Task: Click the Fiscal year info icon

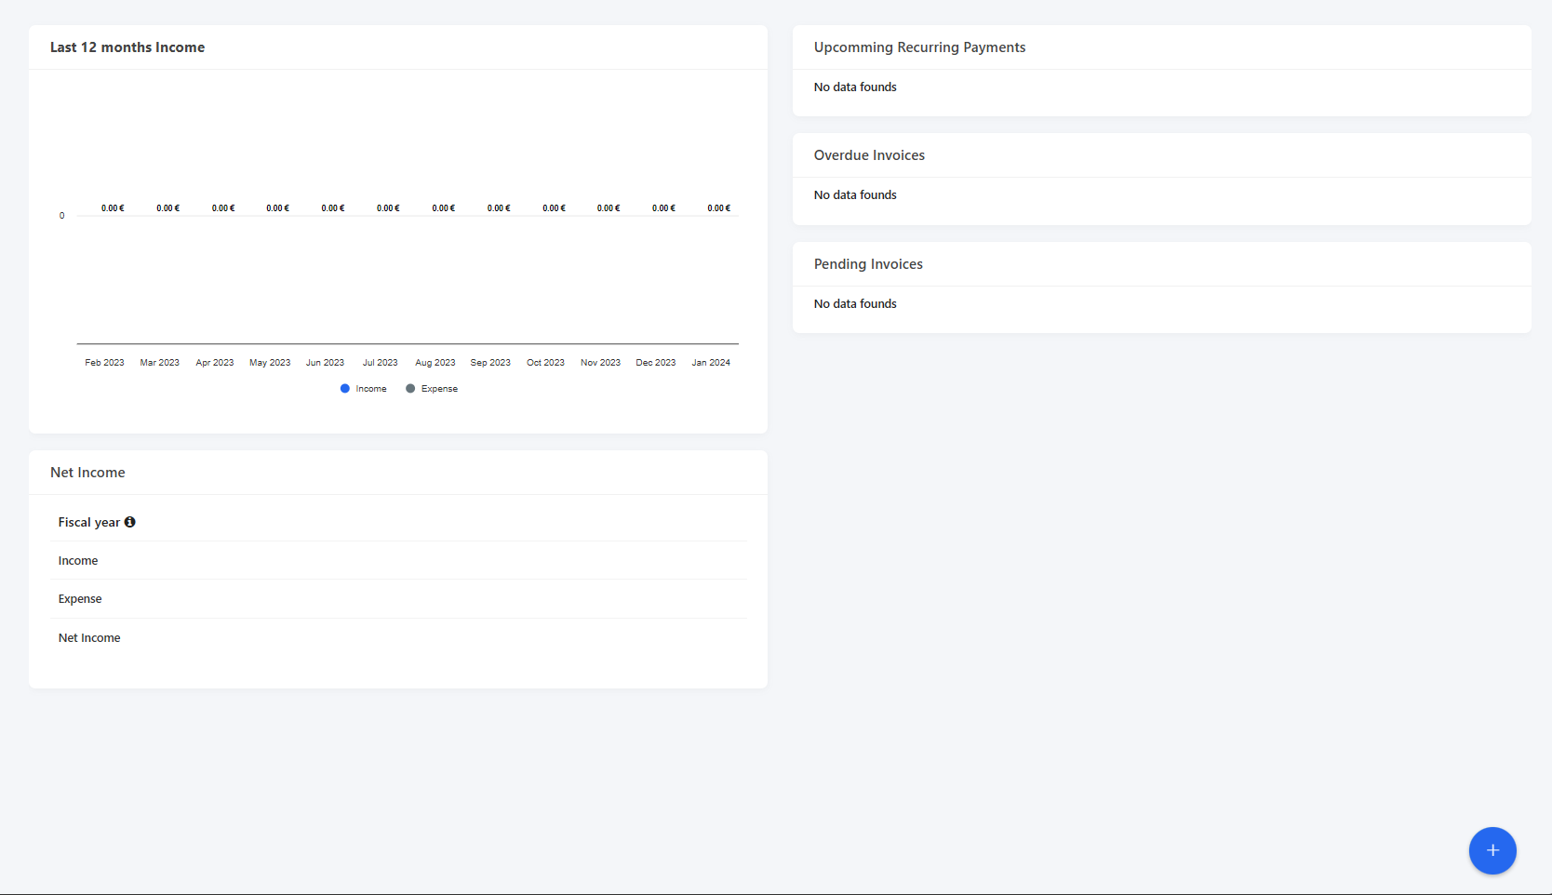Action: pyautogui.click(x=130, y=522)
